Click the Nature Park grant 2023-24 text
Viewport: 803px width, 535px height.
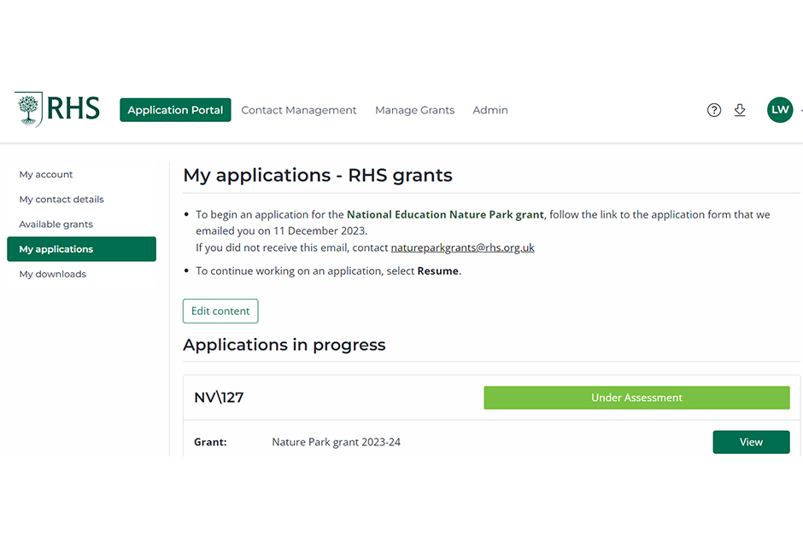click(336, 442)
